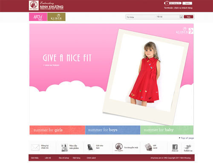Click the Tìm search button
This screenshot has width=213, height=163.
[x=188, y=17]
